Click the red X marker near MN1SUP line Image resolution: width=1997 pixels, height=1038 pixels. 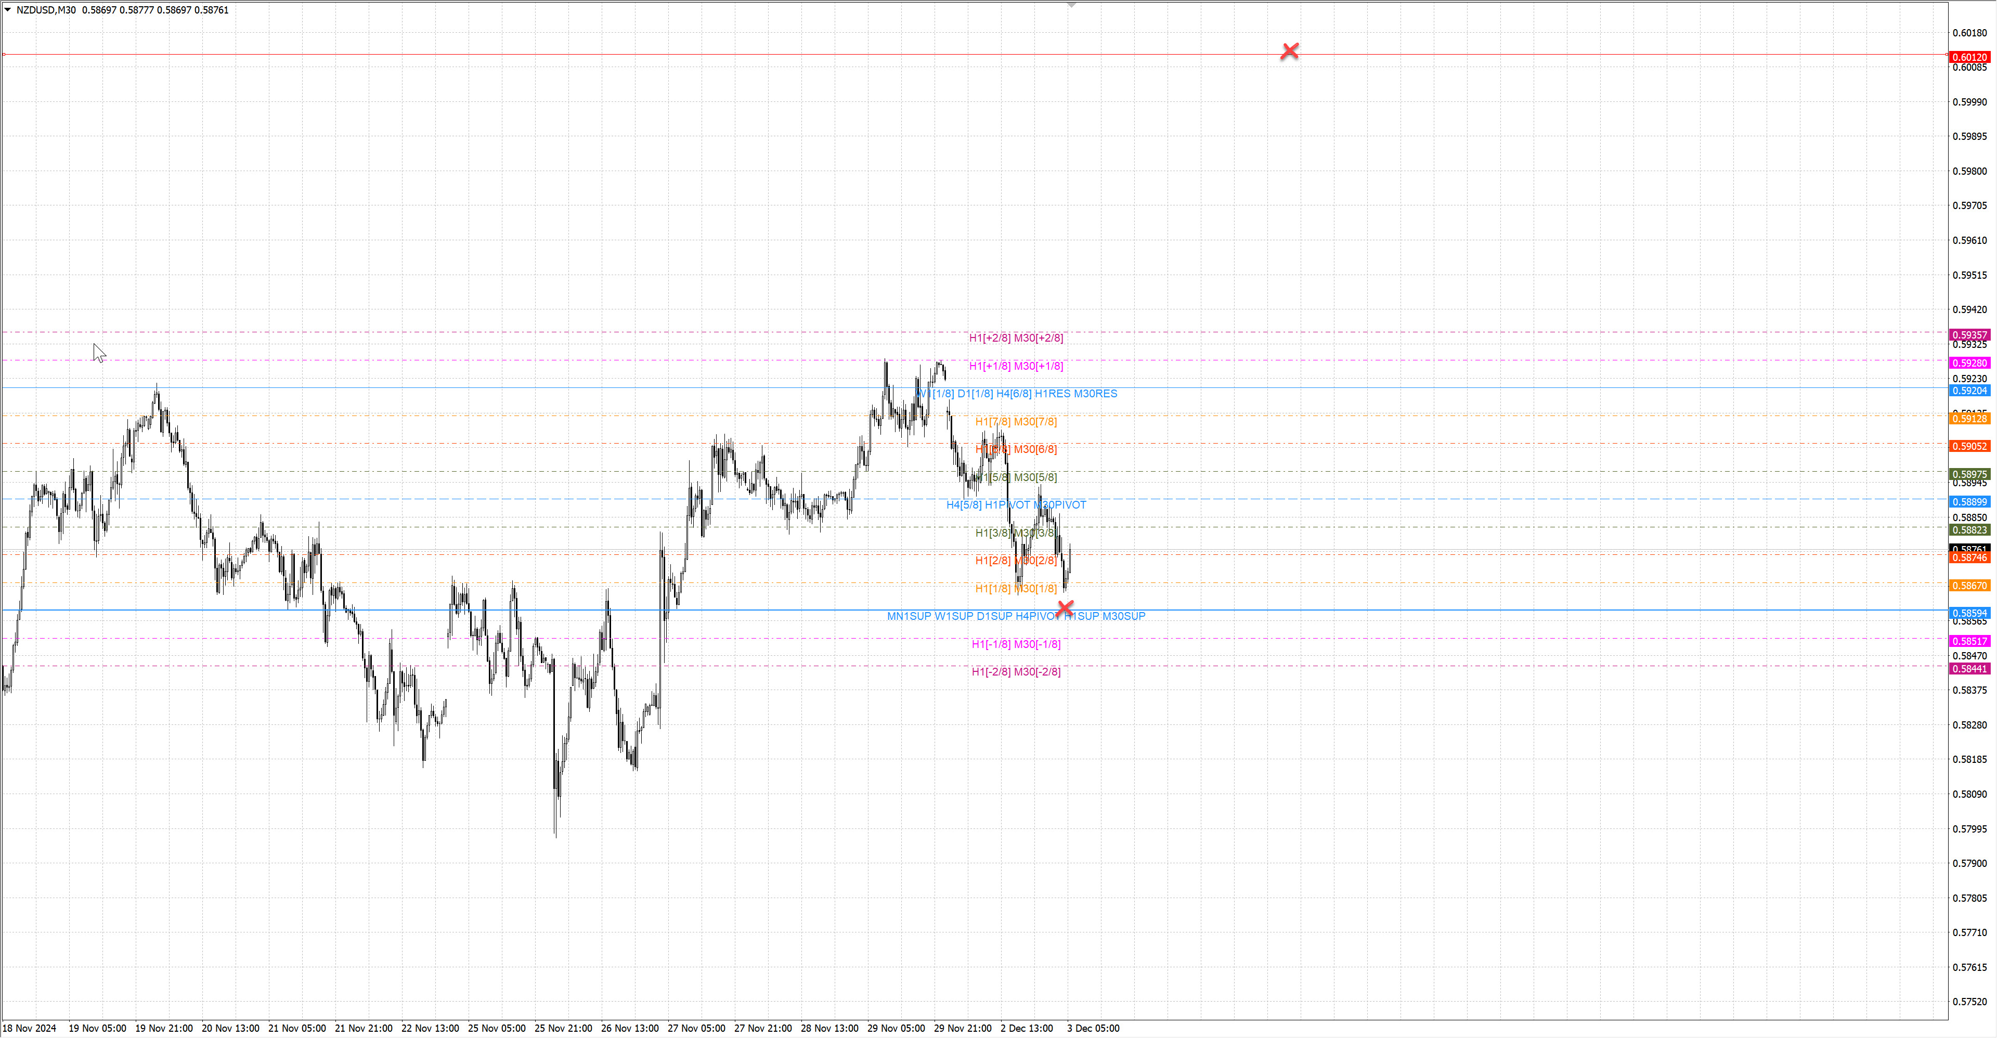pos(1065,608)
